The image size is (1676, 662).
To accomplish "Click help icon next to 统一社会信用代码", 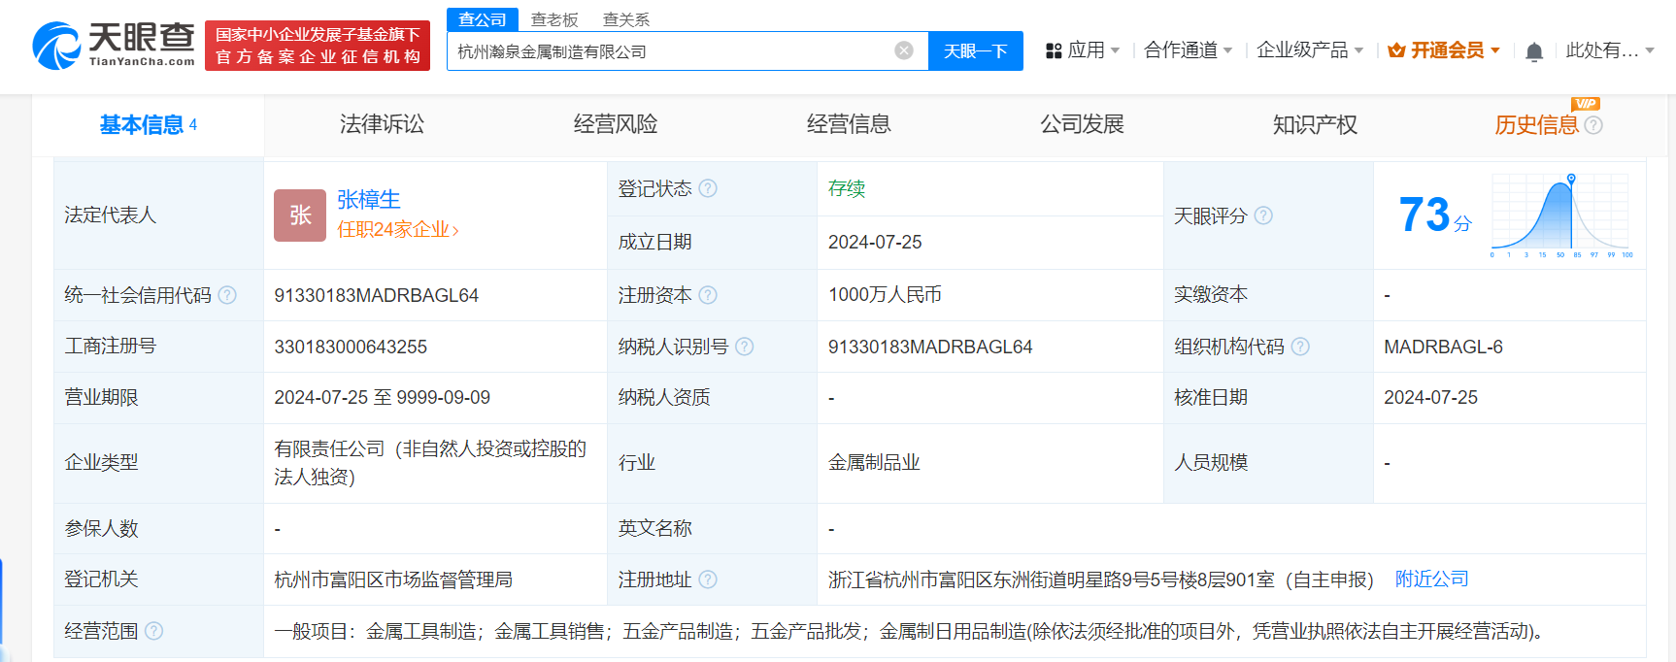I will coord(227,295).
